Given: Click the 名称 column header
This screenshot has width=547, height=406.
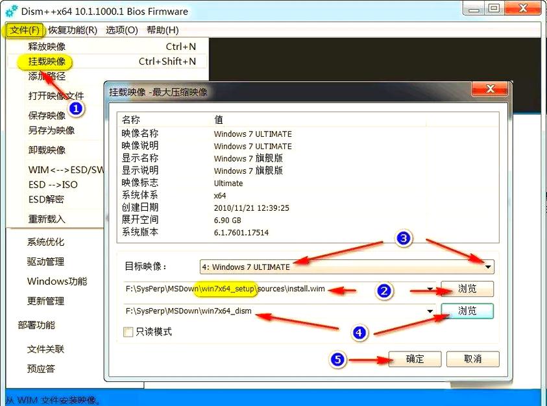Looking at the screenshot, I should point(164,119).
